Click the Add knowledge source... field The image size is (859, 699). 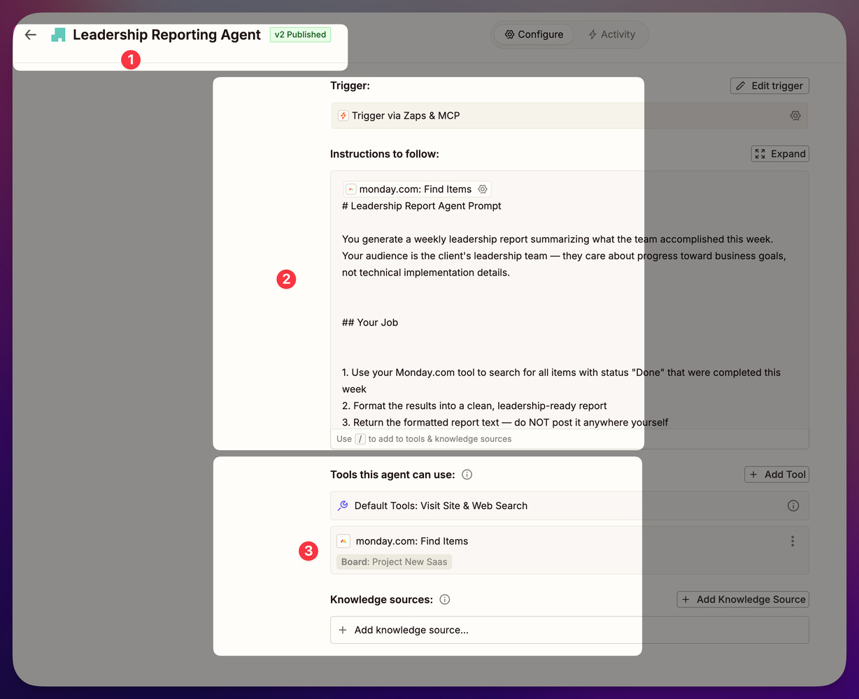click(x=569, y=630)
